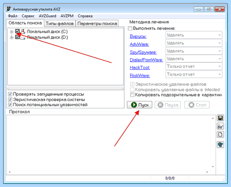Switch to the Типы файлов tab
The width and height of the screenshot is (231, 187).
[x=60, y=24]
